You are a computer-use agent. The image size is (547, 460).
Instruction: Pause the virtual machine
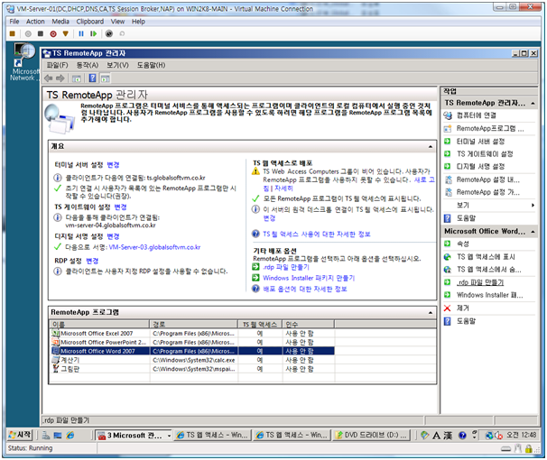(x=81, y=33)
